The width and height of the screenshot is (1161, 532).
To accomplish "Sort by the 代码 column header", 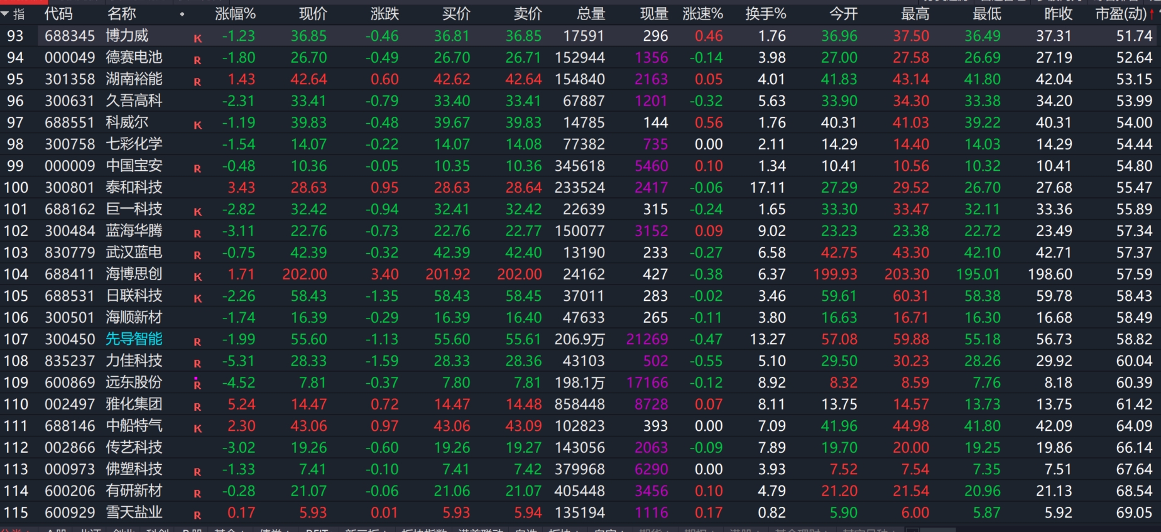I will (x=59, y=14).
